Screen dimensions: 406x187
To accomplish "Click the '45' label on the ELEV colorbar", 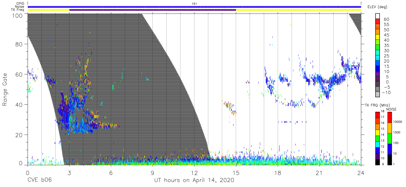I will coord(386,35).
